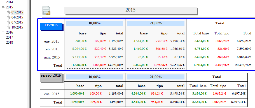Viewport: 255px width, 108px height.
Task: Click the 72,00 € base value
Action: 143,57
